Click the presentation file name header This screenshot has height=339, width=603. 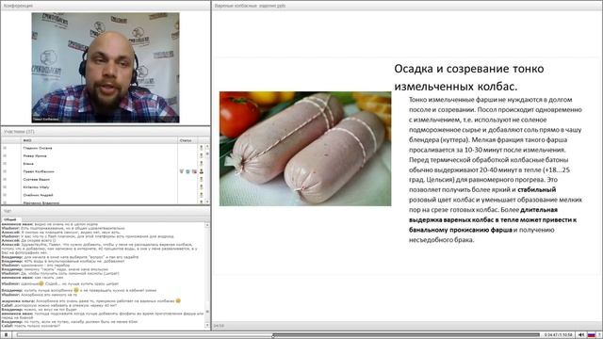(250, 6)
